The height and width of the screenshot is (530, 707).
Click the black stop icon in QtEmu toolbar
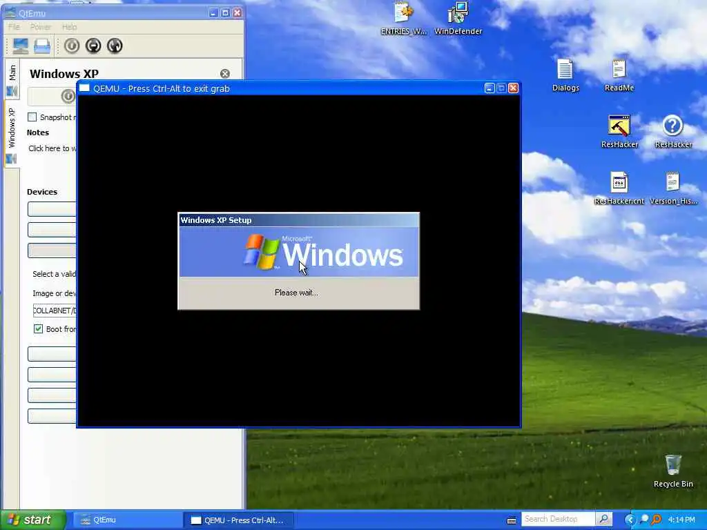[x=93, y=46]
